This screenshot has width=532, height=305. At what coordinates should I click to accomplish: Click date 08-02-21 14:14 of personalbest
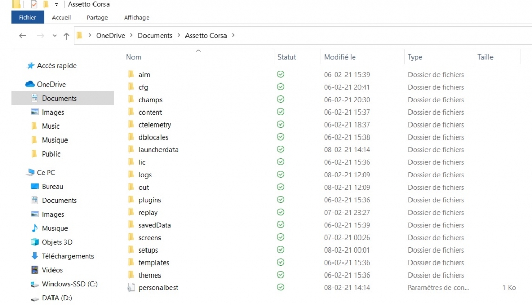[347, 288]
